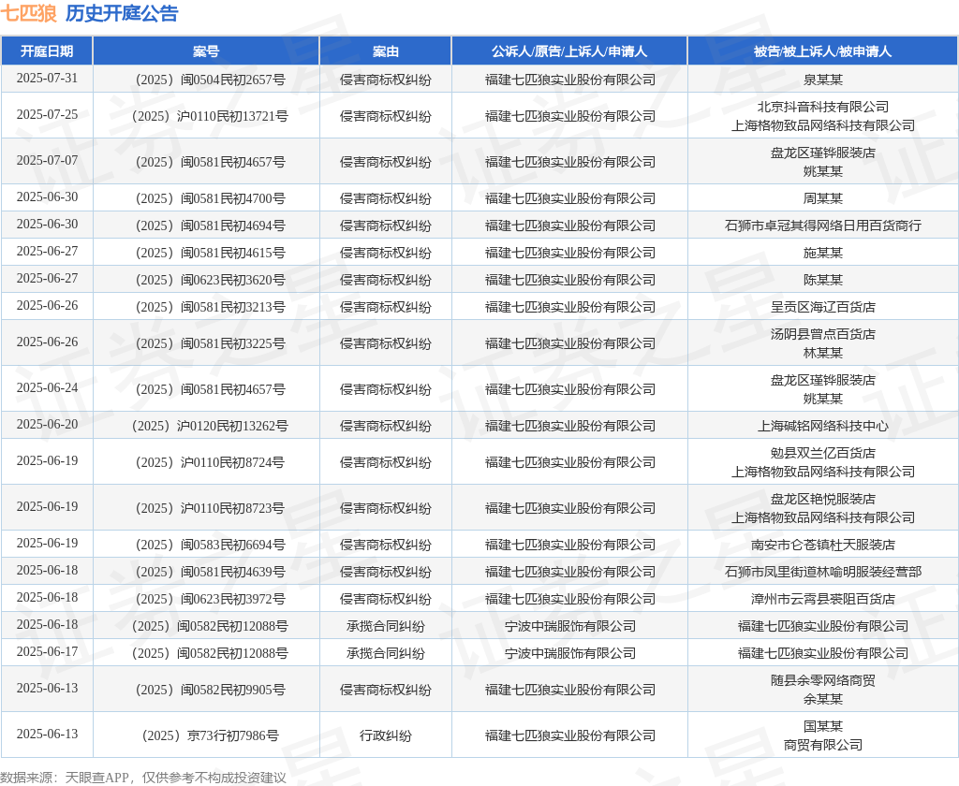Click case number 闽0623民初3620号

click(211, 280)
